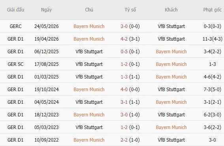The image size is (224, 146).
Task: Click the 1-2 score on 05/03/2023
Action: [124, 127]
